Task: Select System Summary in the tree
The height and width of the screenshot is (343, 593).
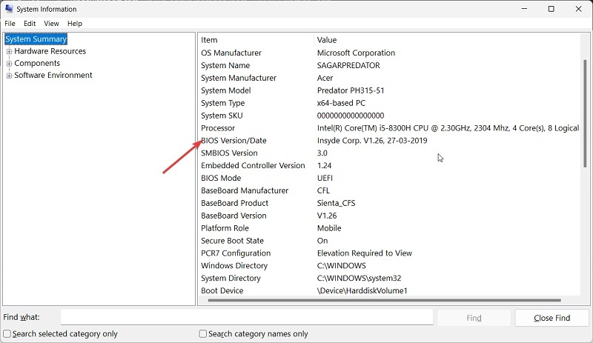Action: (36, 39)
